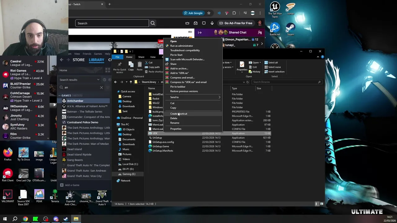
Task: Open Explorer help question mark icon
Action: coord(322,57)
